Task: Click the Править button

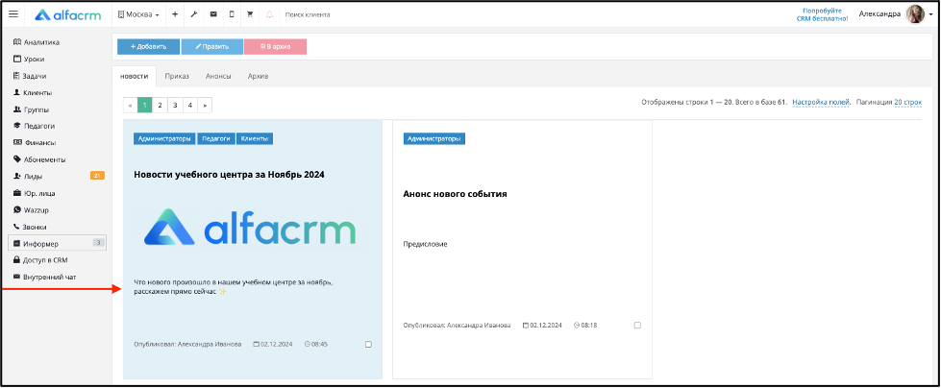Action: [x=211, y=47]
